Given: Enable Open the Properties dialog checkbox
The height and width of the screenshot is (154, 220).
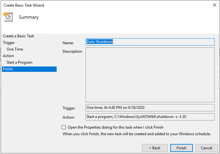Looking at the screenshot, I should [64, 127].
